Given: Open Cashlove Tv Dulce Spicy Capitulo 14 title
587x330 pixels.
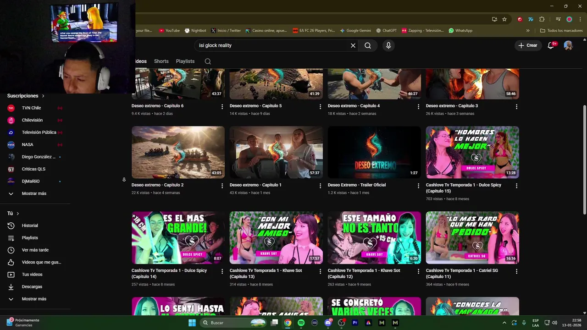Looking at the screenshot, I should point(169,274).
